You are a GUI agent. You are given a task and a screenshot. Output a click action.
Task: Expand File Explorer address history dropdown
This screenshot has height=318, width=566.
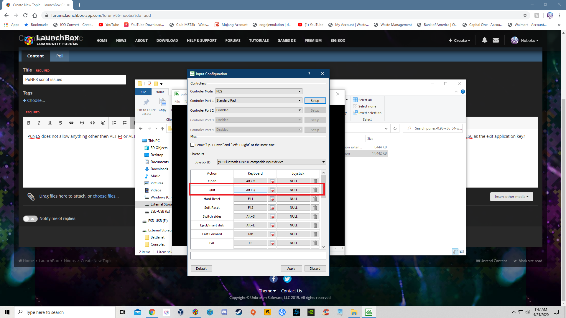click(x=386, y=128)
